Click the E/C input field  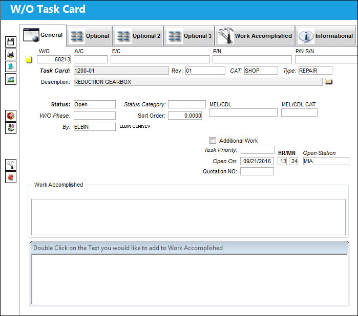[x=160, y=59]
